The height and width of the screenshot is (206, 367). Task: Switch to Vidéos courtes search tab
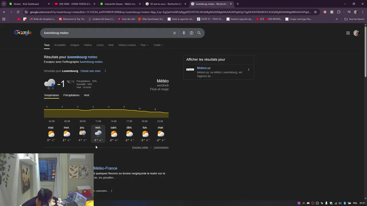click(127, 45)
